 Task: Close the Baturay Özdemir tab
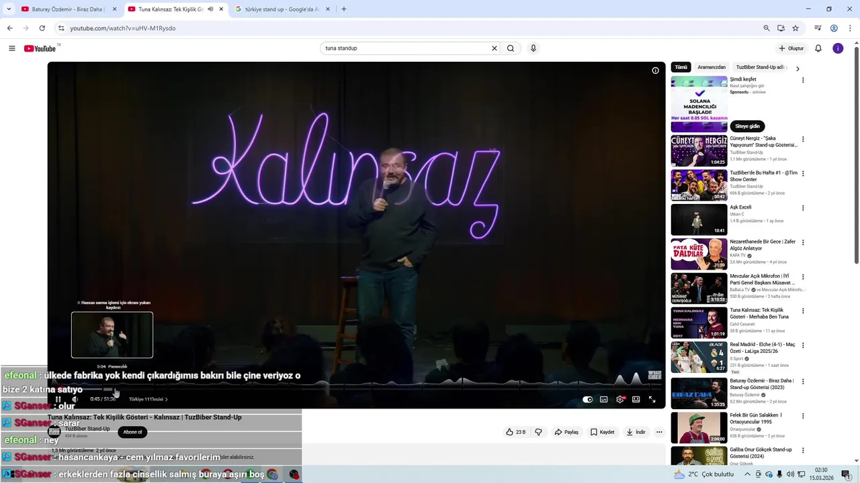[115, 9]
